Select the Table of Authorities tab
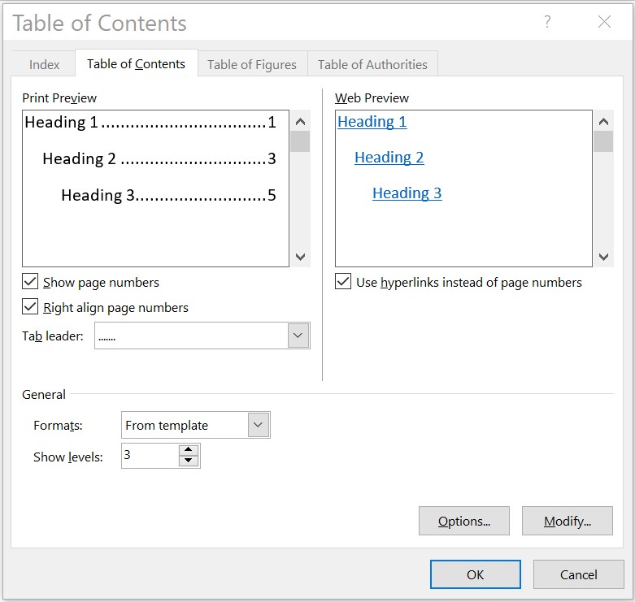635x602 pixels. [372, 64]
